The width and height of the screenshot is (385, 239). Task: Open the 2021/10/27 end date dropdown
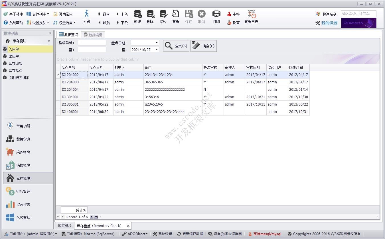[157, 50]
